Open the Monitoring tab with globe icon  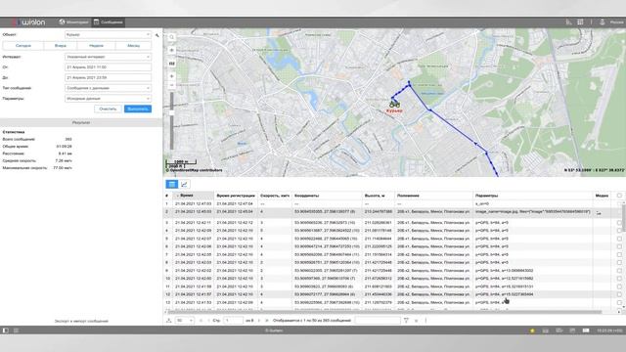coord(74,22)
